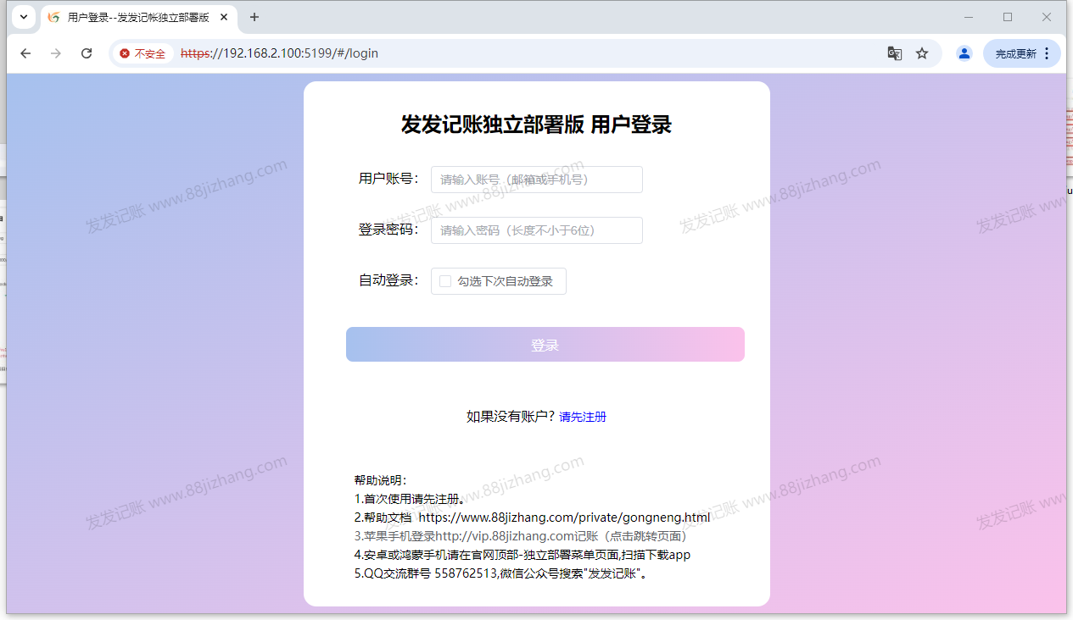Click the browser back arrow
The image size is (1073, 620).
click(25, 53)
